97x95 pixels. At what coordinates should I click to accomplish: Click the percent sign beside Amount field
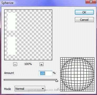pyautogui.click(x=54, y=73)
